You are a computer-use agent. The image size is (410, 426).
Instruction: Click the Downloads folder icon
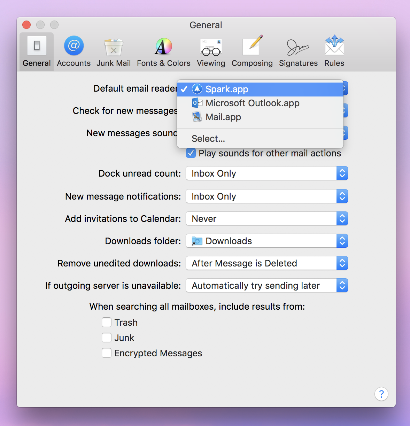click(197, 241)
